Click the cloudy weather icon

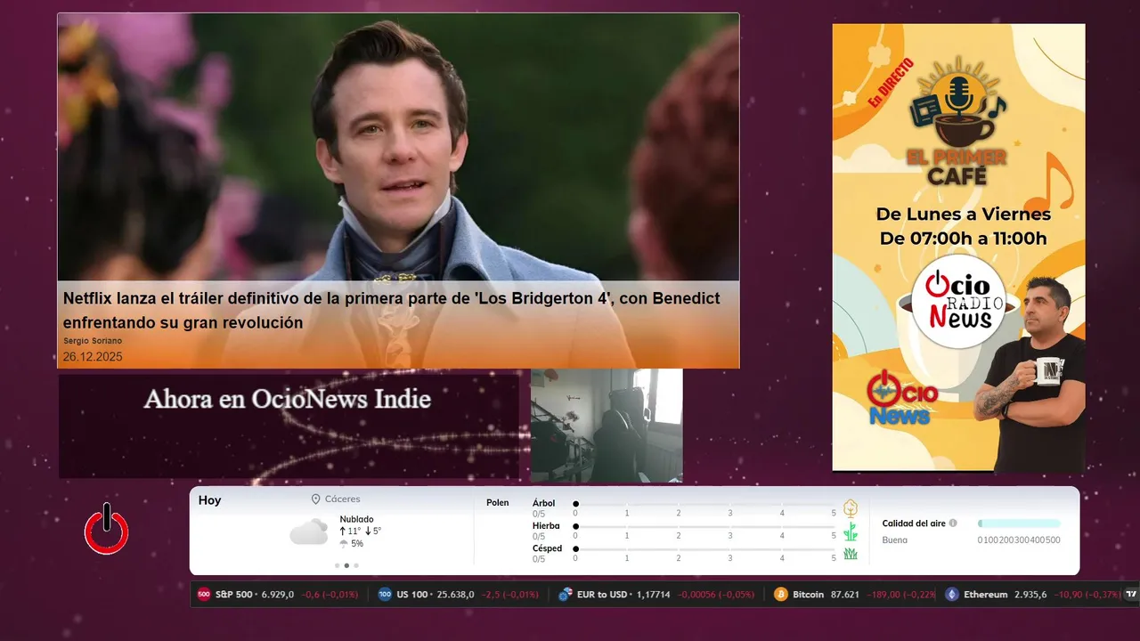(x=308, y=532)
